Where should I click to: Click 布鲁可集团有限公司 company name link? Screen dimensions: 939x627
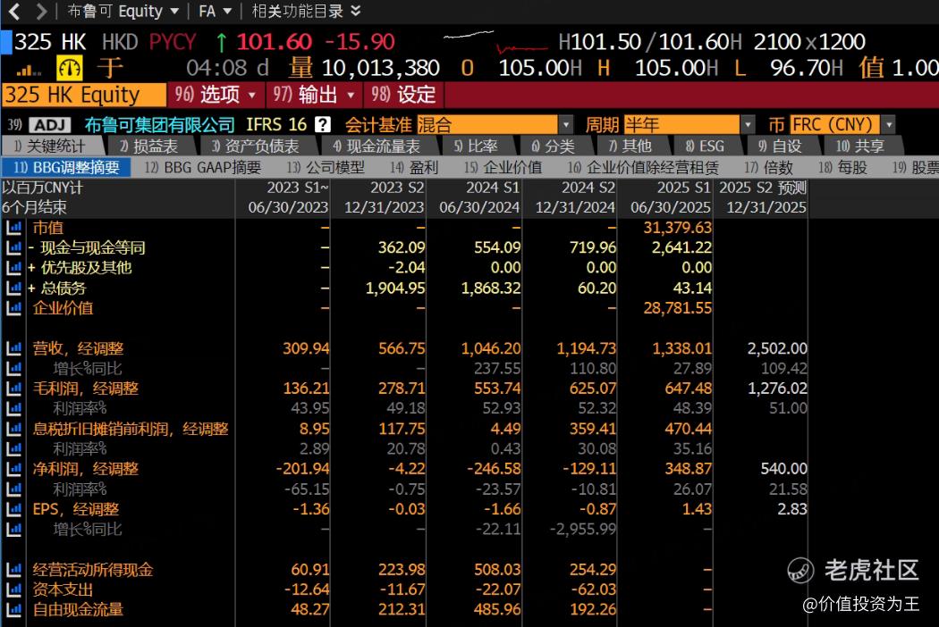click(159, 124)
